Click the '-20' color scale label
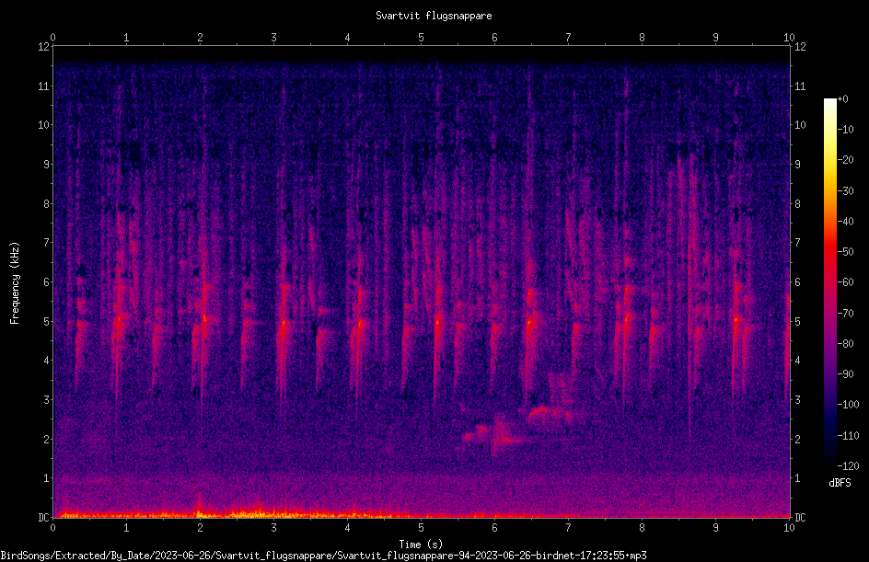Viewport: 869px width, 562px height. (846, 160)
